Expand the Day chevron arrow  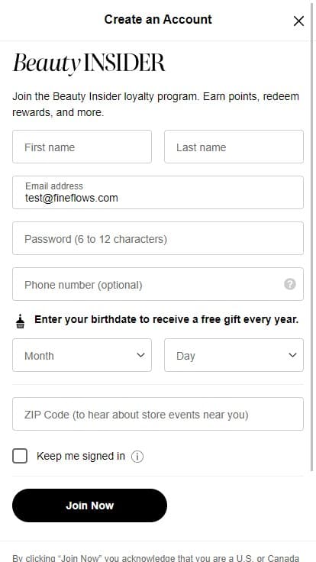pyautogui.click(x=292, y=355)
